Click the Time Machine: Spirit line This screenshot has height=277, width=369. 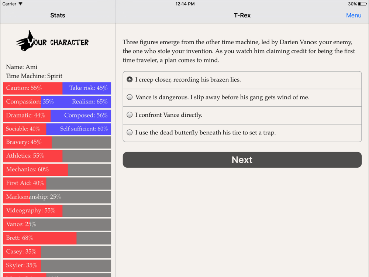(34, 76)
